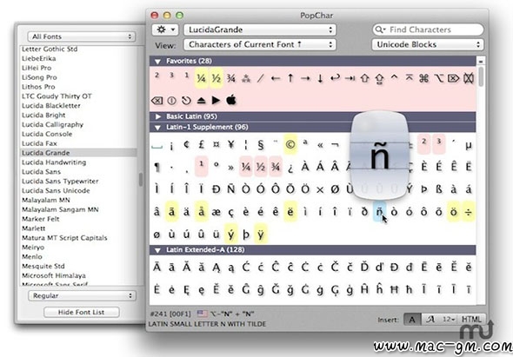Select the pound sterling character
Viewport: 513px width, 357px height.
201,144
